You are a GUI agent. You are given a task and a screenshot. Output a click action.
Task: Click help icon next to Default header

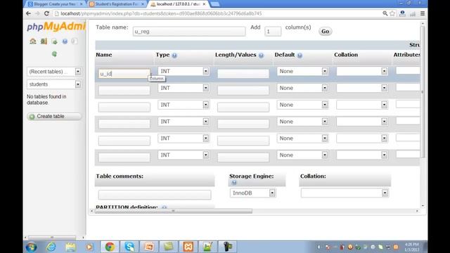[x=300, y=56]
